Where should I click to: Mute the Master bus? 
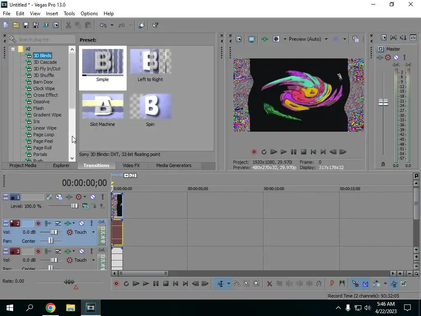coord(396,57)
